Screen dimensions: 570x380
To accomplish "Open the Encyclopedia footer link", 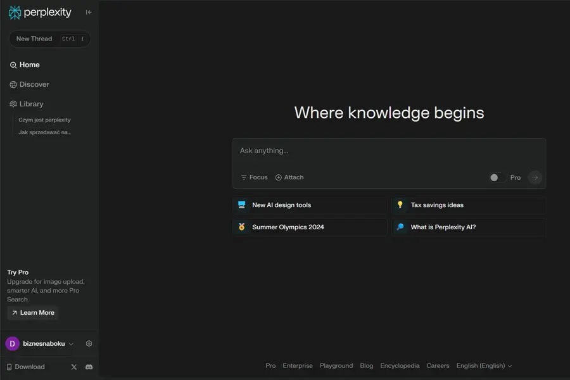I will tap(400, 366).
